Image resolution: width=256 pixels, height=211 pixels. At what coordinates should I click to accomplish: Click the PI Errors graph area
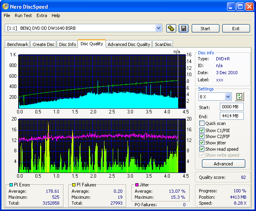(x=102, y=81)
